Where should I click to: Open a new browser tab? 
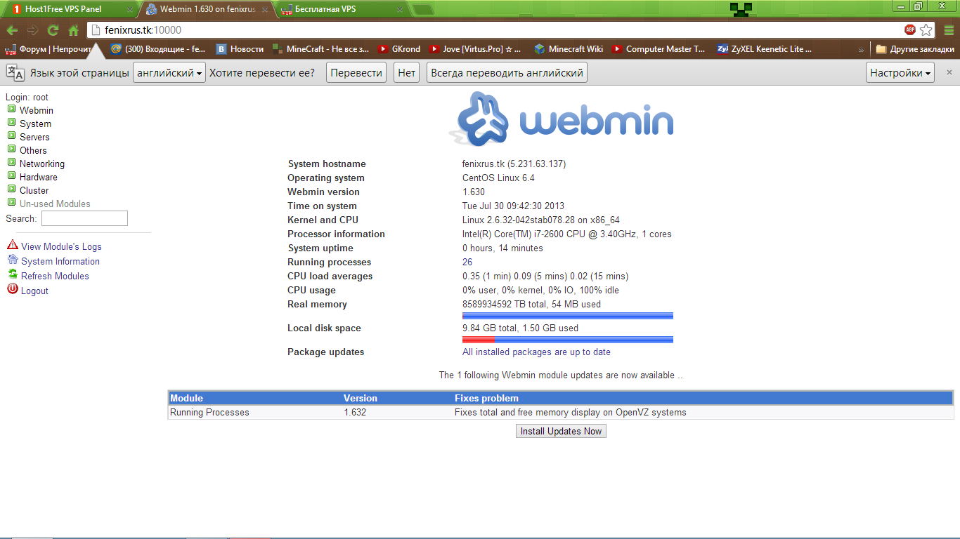click(423, 10)
